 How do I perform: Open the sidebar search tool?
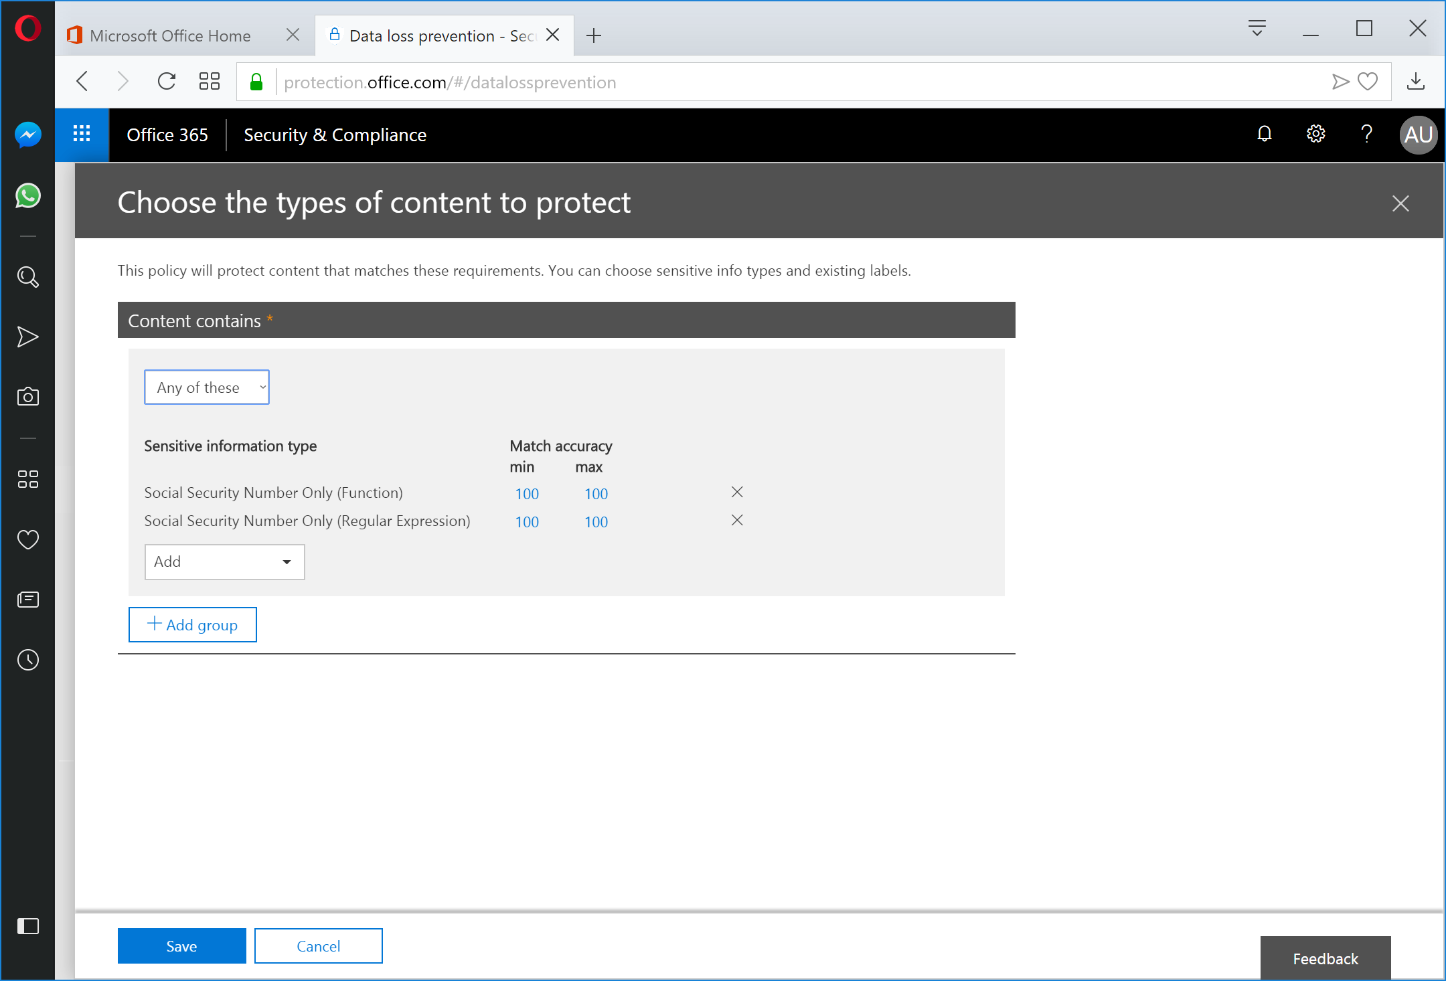(27, 276)
